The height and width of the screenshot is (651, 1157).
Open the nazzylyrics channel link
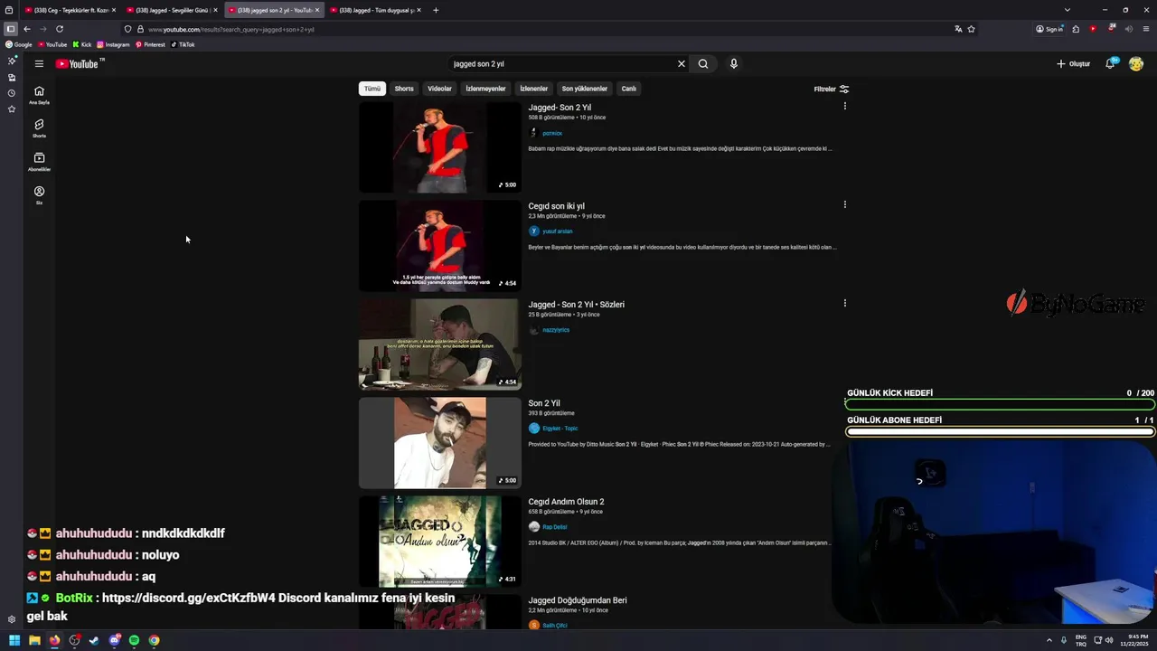point(556,330)
